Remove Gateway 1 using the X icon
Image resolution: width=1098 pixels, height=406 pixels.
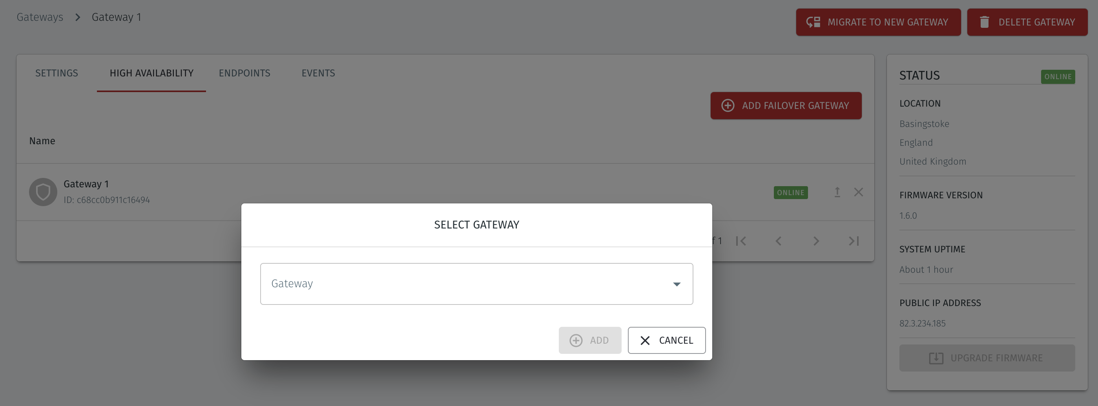(859, 192)
